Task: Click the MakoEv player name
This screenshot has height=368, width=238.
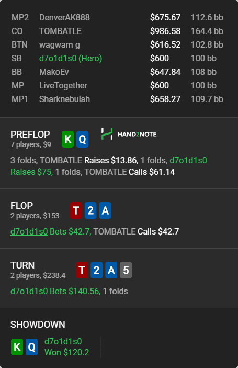Action: tap(54, 72)
